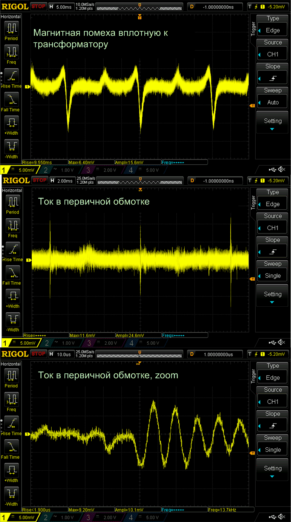Select the Trigger side tab in 2.00ms capture
Screen dimensions: 291x522
tap(253, 202)
